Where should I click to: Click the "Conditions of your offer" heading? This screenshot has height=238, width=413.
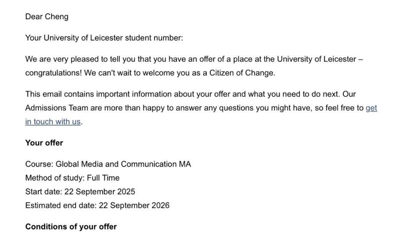(71, 227)
